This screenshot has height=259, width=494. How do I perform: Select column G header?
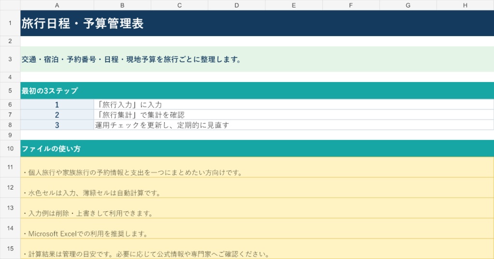point(408,5)
